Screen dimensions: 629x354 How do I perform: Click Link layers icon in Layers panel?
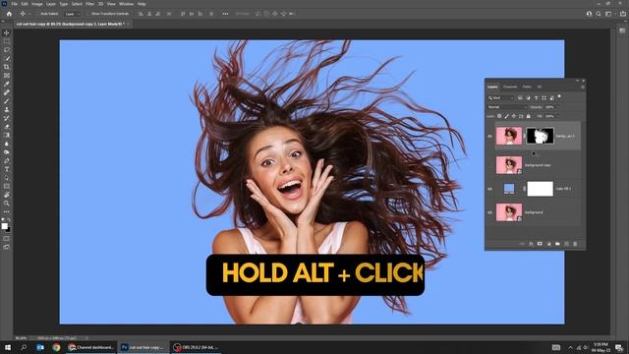pyautogui.click(x=522, y=244)
